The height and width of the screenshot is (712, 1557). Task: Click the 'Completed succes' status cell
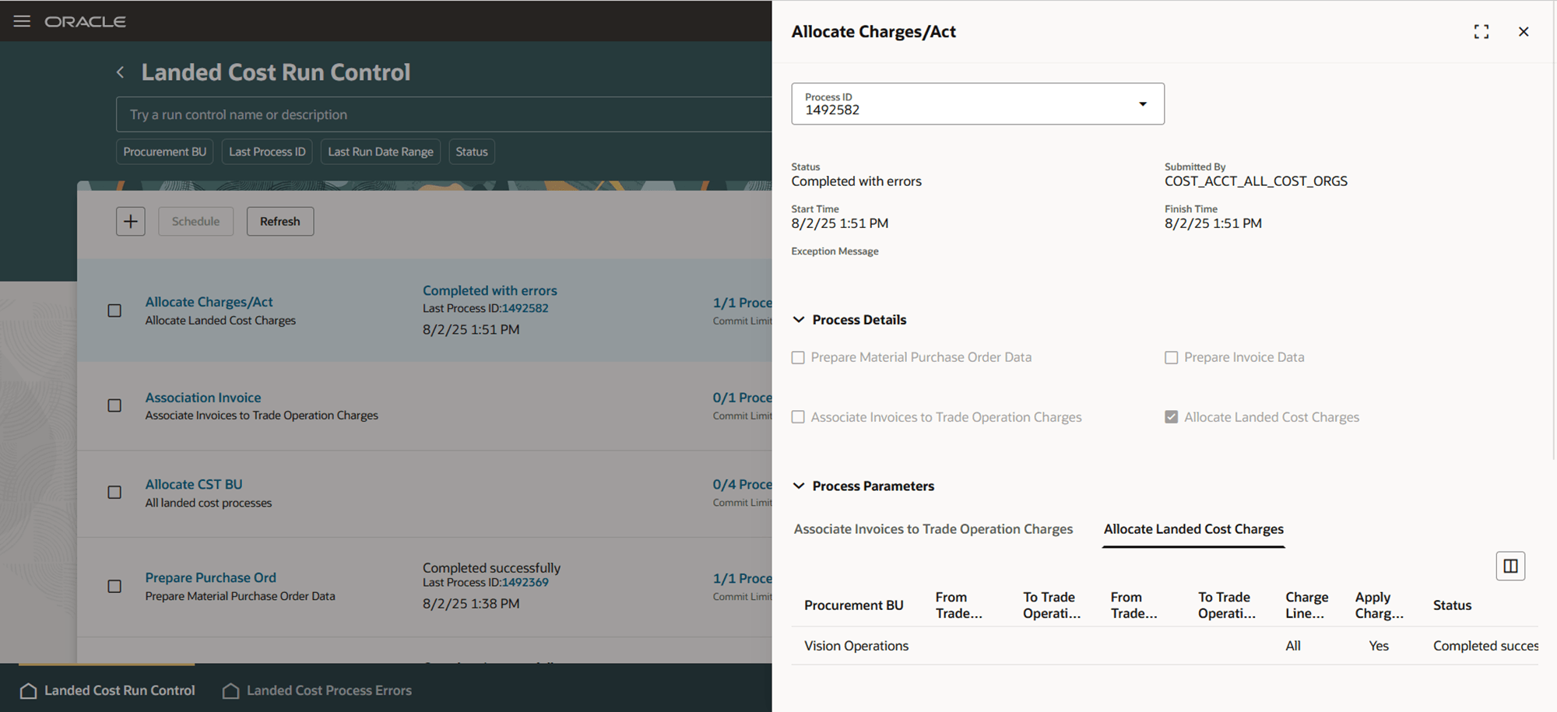tap(1485, 646)
